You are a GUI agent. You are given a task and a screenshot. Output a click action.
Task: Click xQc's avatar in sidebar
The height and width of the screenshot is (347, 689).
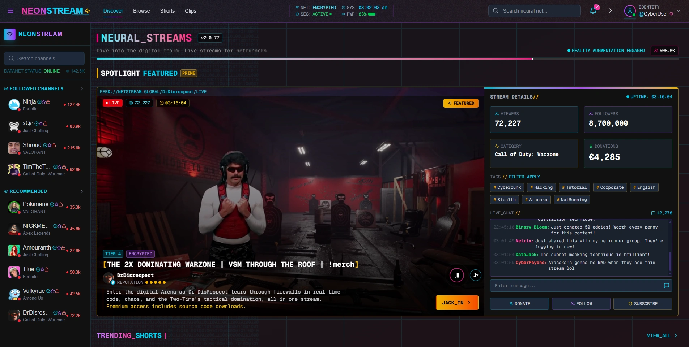pos(14,126)
